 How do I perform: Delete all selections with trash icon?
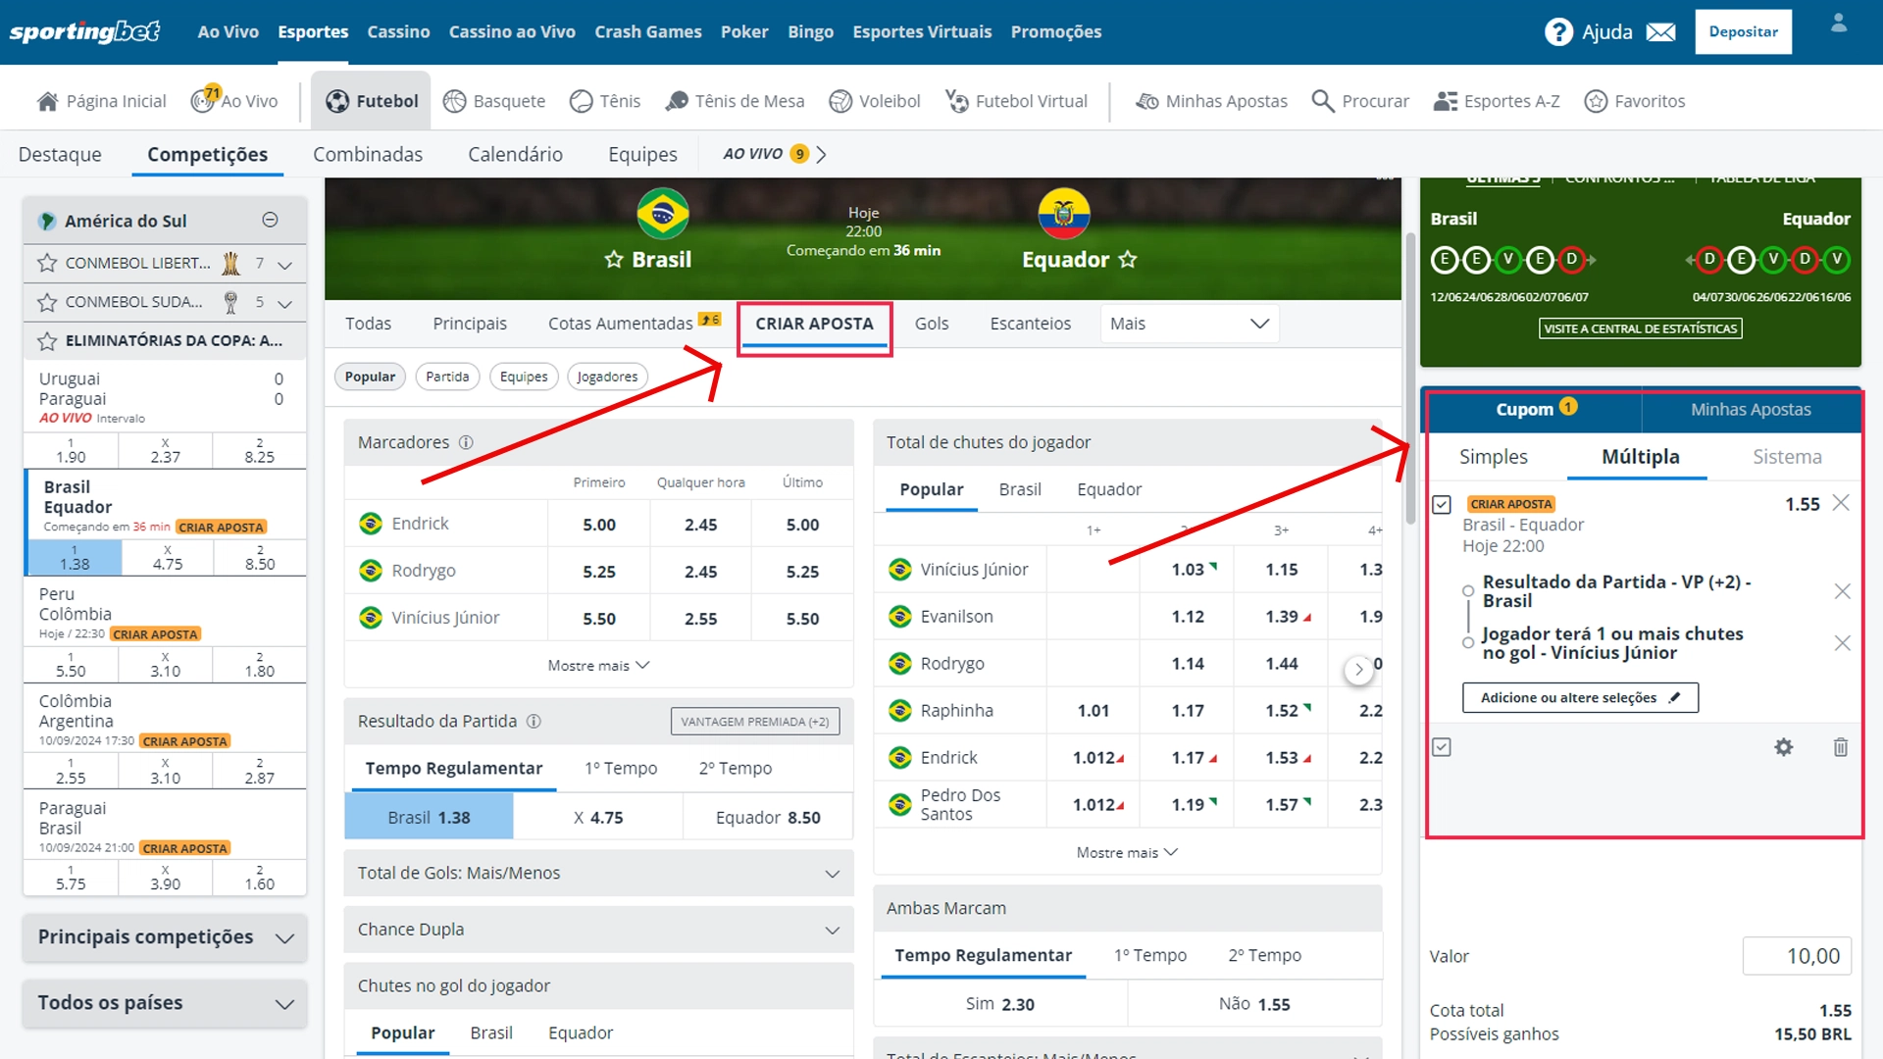click(x=1841, y=747)
